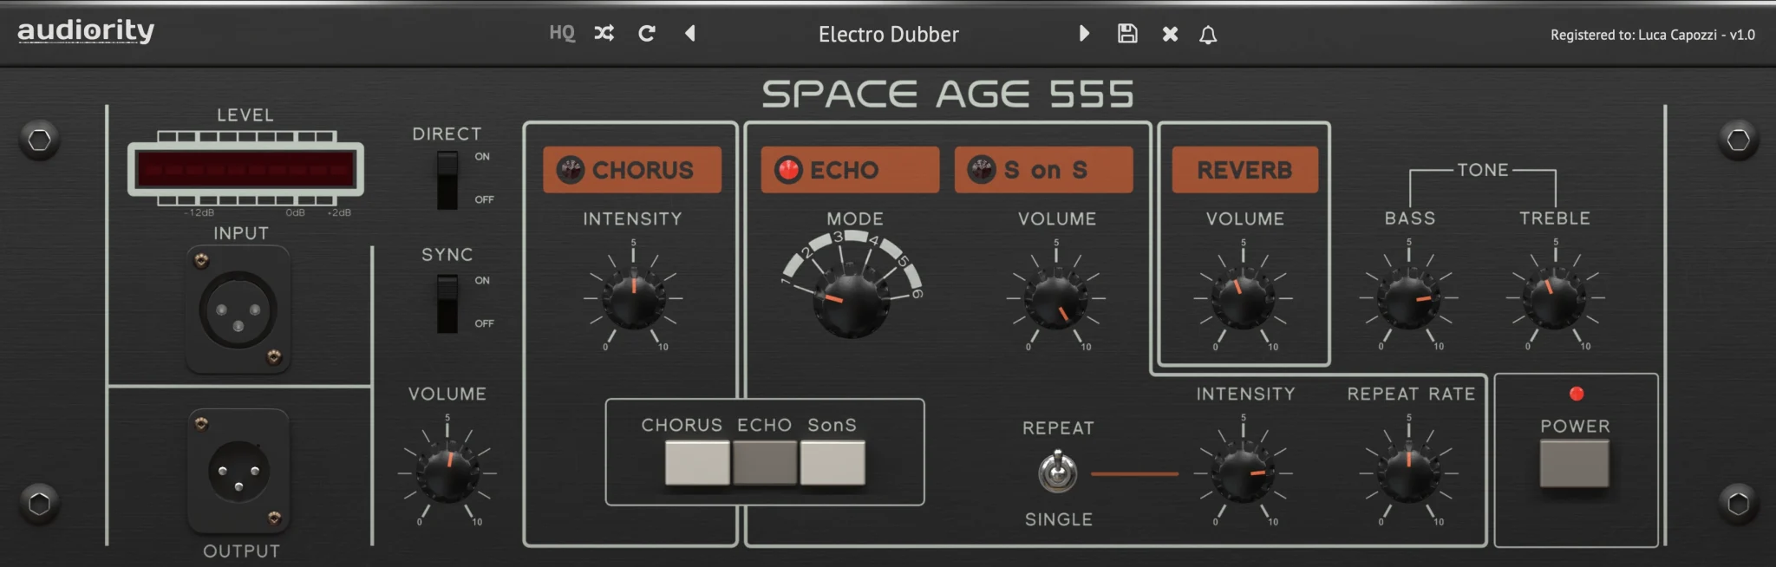Click the Audiority logo
The image size is (1776, 567).
click(86, 31)
